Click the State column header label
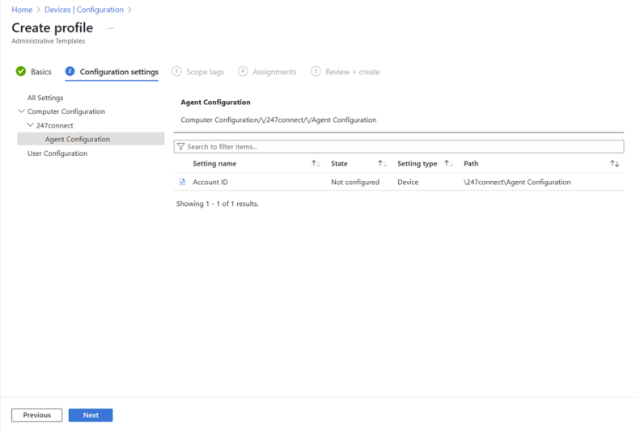Screen dimensions: 636x432 339,164
